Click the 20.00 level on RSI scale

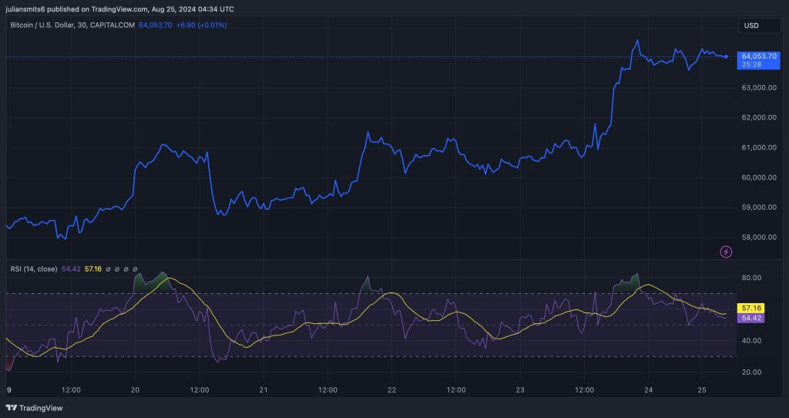750,372
